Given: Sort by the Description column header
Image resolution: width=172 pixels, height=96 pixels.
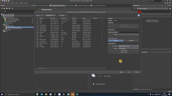Looking at the screenshot, I should point(53,18).
